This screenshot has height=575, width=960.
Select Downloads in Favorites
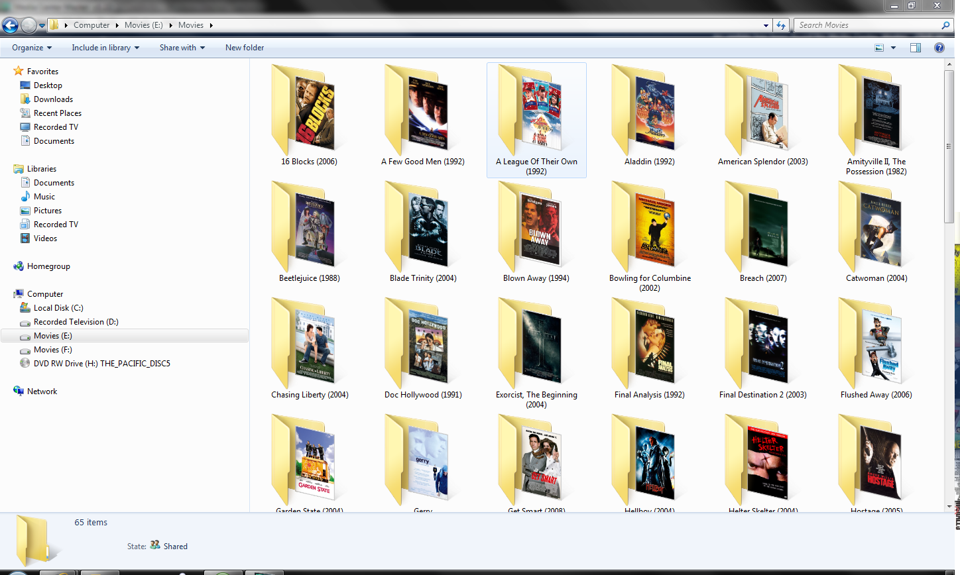pos(53,99)
